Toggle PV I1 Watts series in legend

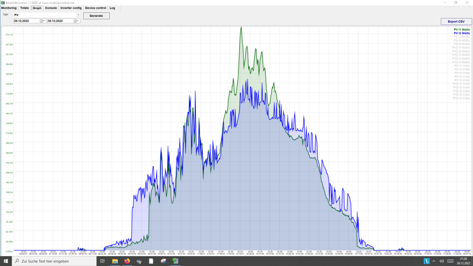[462, 29]
